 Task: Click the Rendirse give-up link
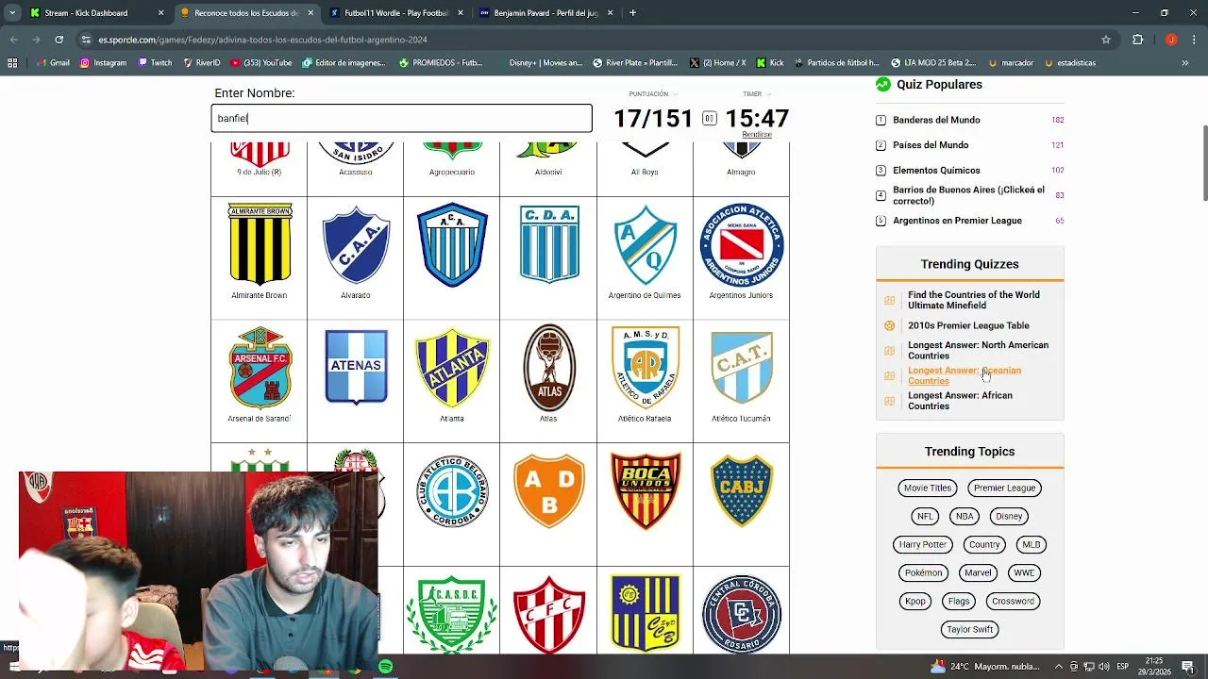(x=757, y=135)
